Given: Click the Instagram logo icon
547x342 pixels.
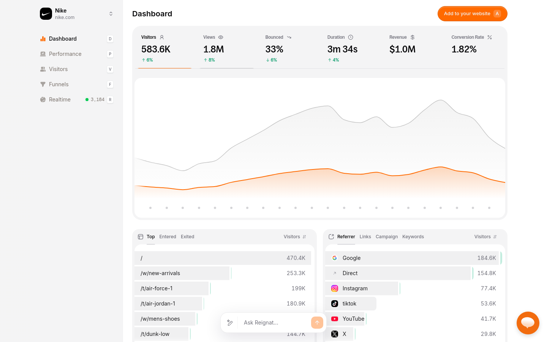Looking at the screenshot, I should [335, 288].
